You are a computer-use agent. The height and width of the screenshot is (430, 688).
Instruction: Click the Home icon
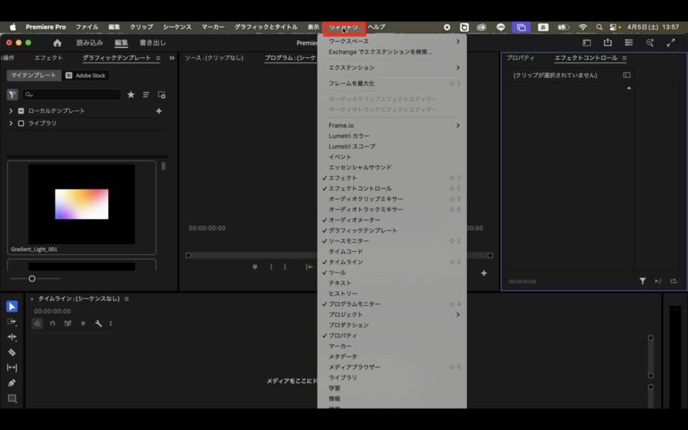pos(57,42)
